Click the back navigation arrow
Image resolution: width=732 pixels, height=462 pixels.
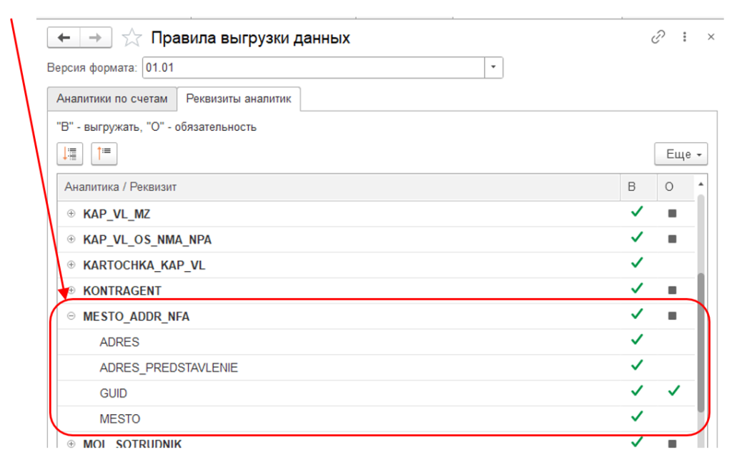pyautogui.click(x=64, y=38)
